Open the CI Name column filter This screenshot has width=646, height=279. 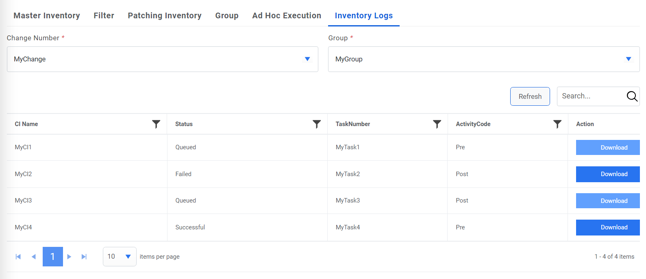[x=156, y=124]
